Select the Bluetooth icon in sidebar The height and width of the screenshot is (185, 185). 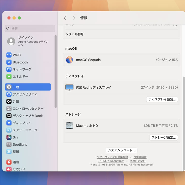pyautogui.click(x=9, y=62)
